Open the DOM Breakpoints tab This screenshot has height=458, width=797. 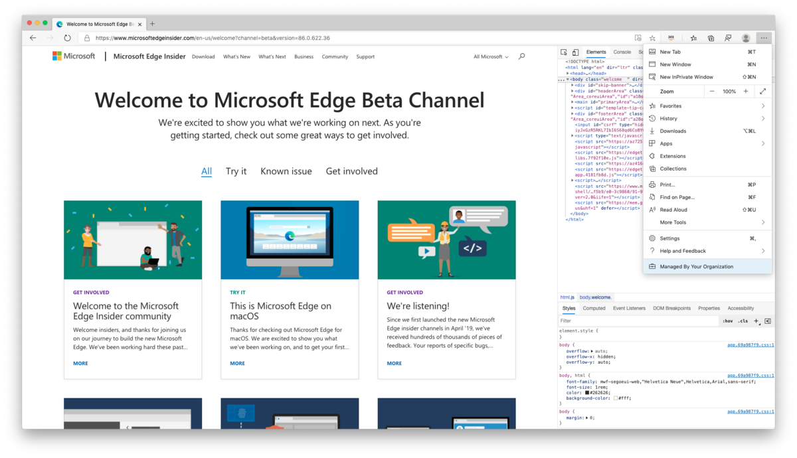[671, 308]
